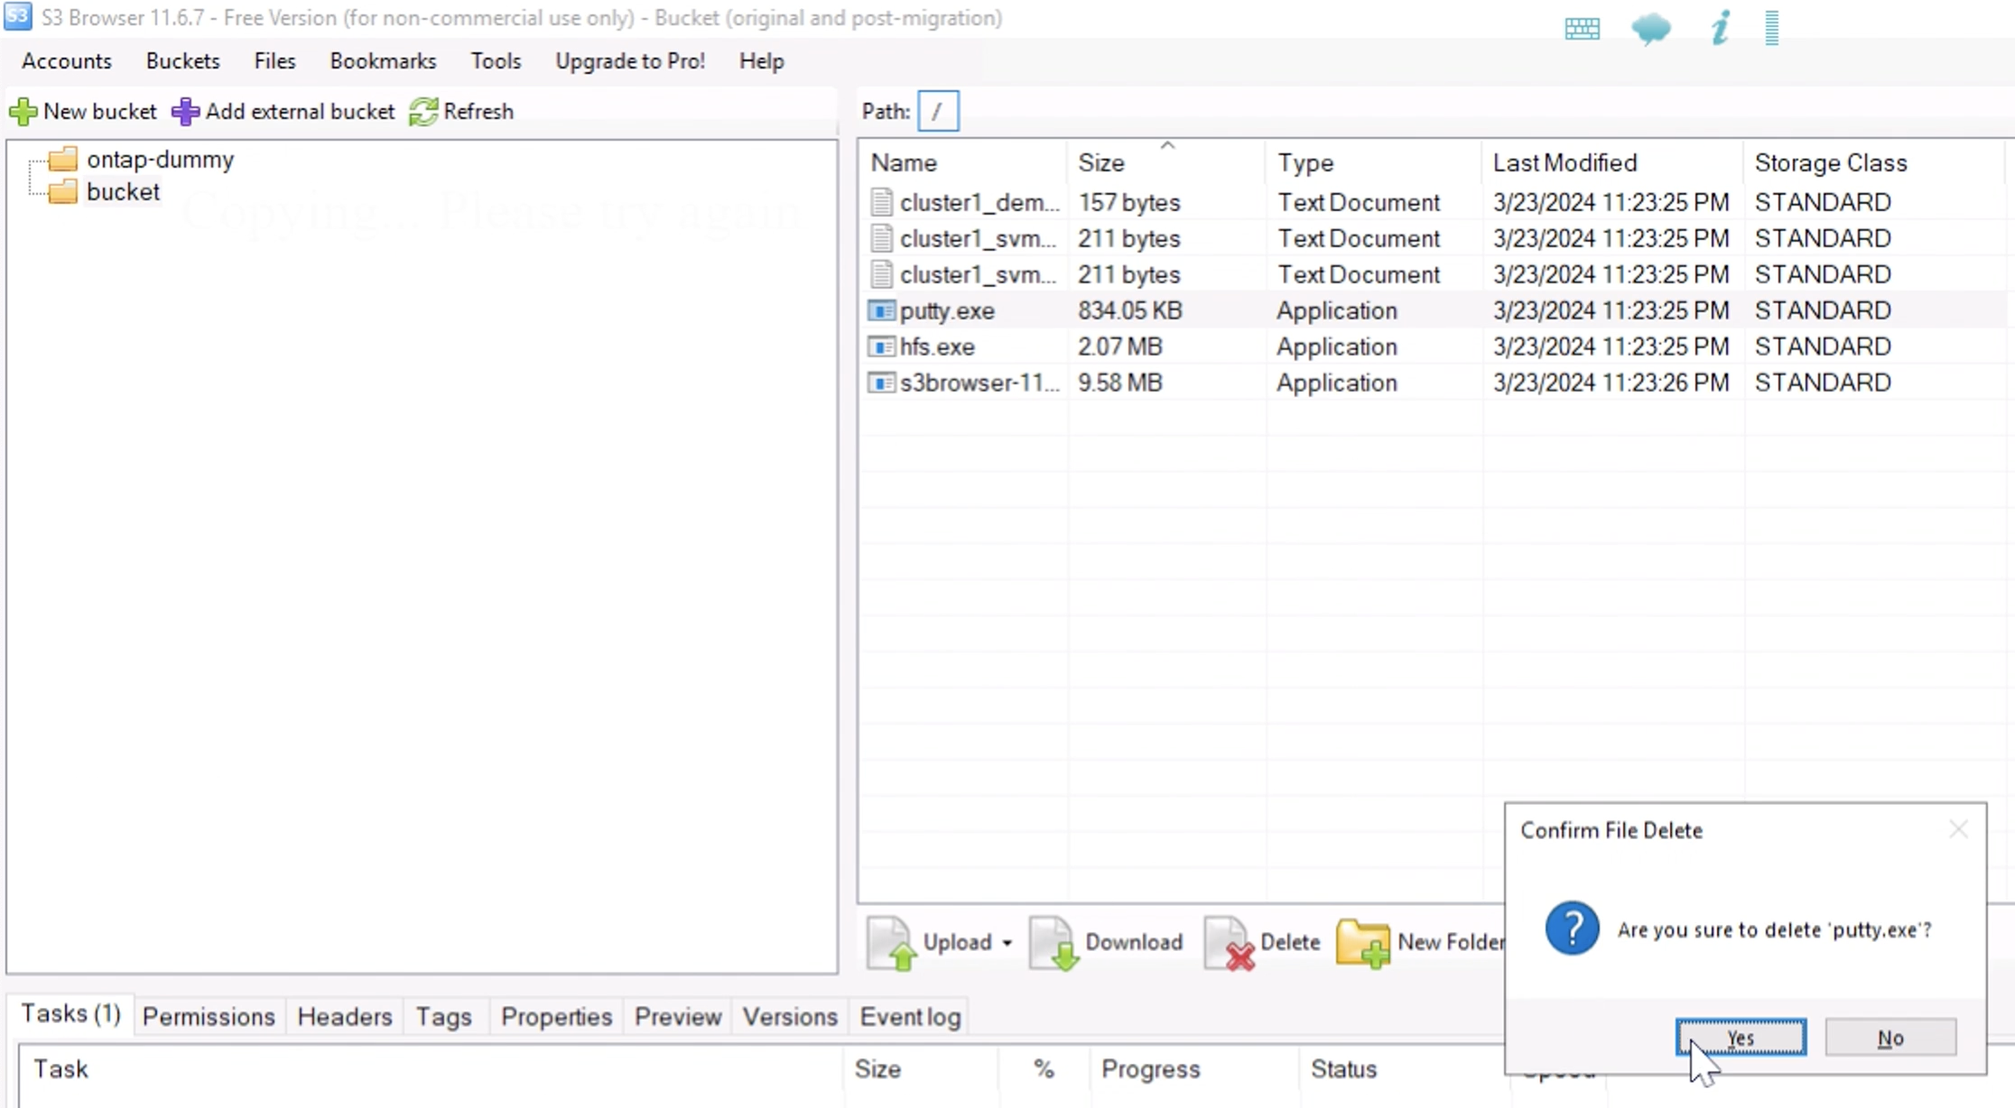Open the Tools menu
This screenshot has width=2015, height=1108.
pos(496,60)
